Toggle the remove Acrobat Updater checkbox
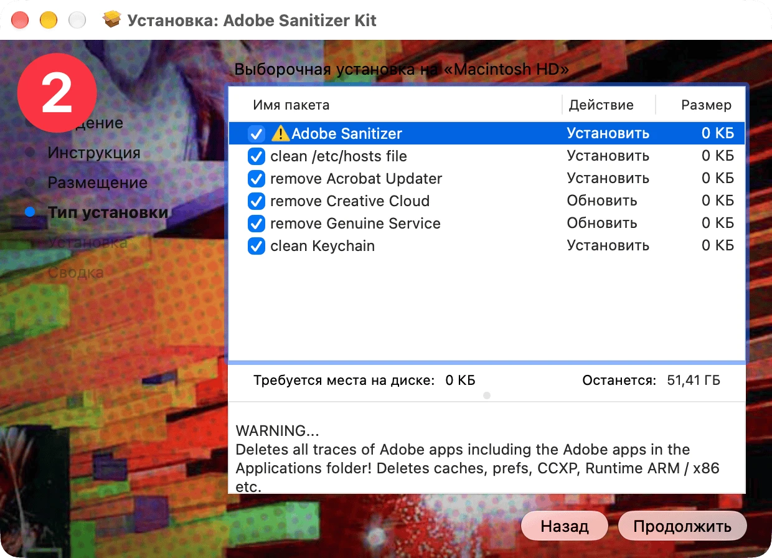The height and width of the screenshot is (558, 772). click(x=257, y=178)
